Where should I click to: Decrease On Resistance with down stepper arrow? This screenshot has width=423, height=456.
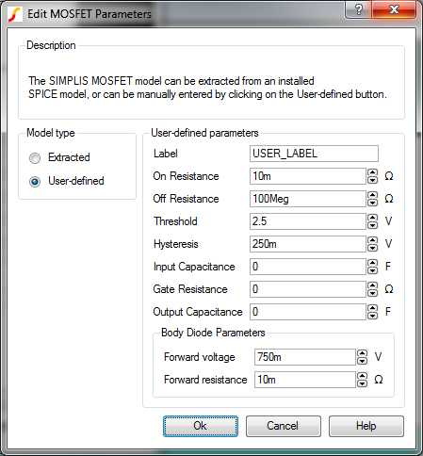point(372,180)
